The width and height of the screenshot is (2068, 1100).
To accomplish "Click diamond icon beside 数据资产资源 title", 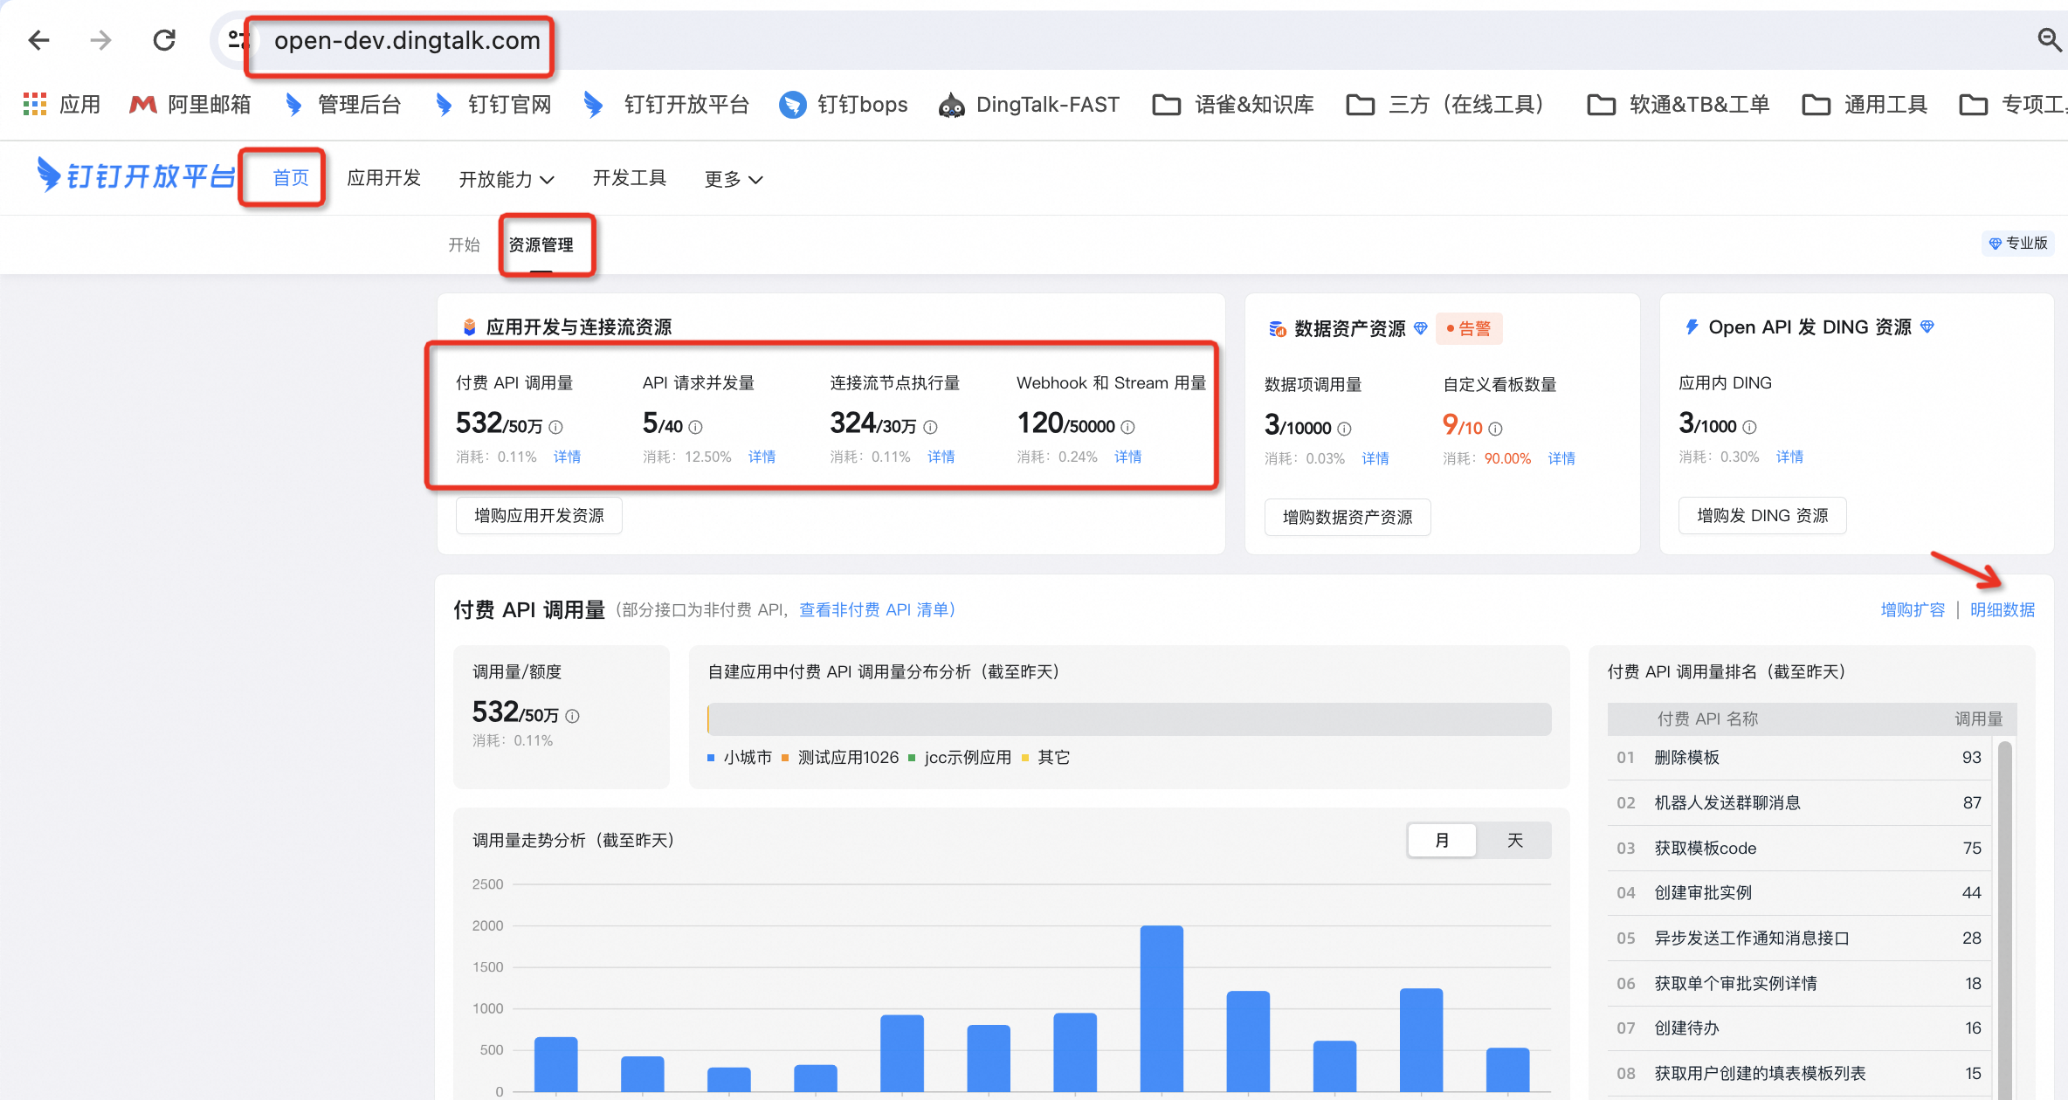I will click(1421, 328).
